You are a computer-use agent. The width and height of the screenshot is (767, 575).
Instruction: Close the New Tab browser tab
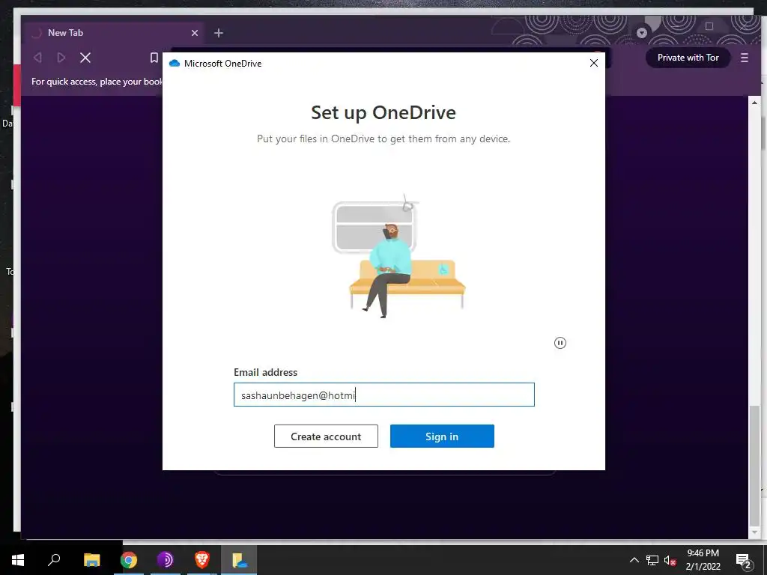195,33
